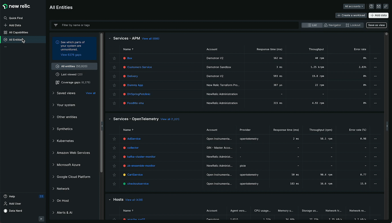Open the All accounts dropdown
The height and width of the screenshot is (223, 392).
tap(354, 6)
